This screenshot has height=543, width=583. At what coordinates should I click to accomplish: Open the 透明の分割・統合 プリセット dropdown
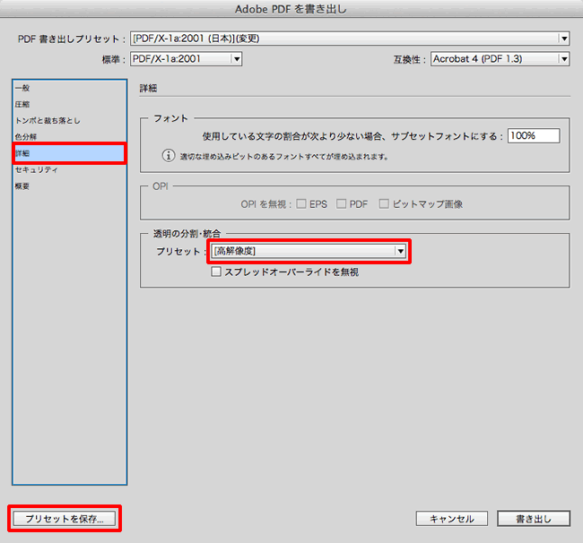(309, 251)
